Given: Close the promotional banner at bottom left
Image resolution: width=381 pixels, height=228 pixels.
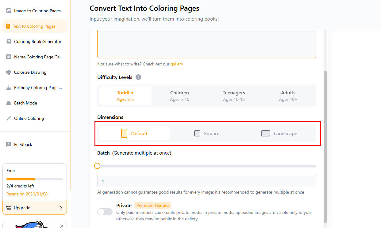Looking at the screenshot, I should 62,226.
